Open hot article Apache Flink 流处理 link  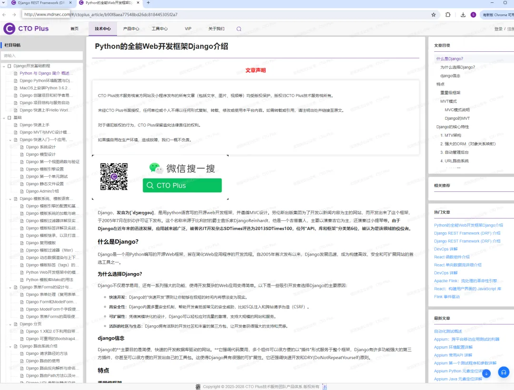pyautogui.click(x=465, y=281)
